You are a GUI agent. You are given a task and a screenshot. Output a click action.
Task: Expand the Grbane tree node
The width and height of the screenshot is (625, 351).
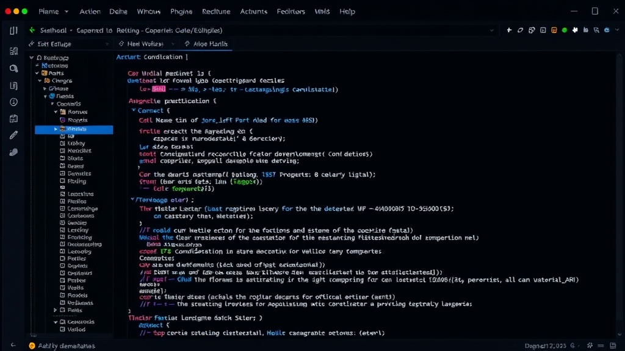tap(45, 89)
